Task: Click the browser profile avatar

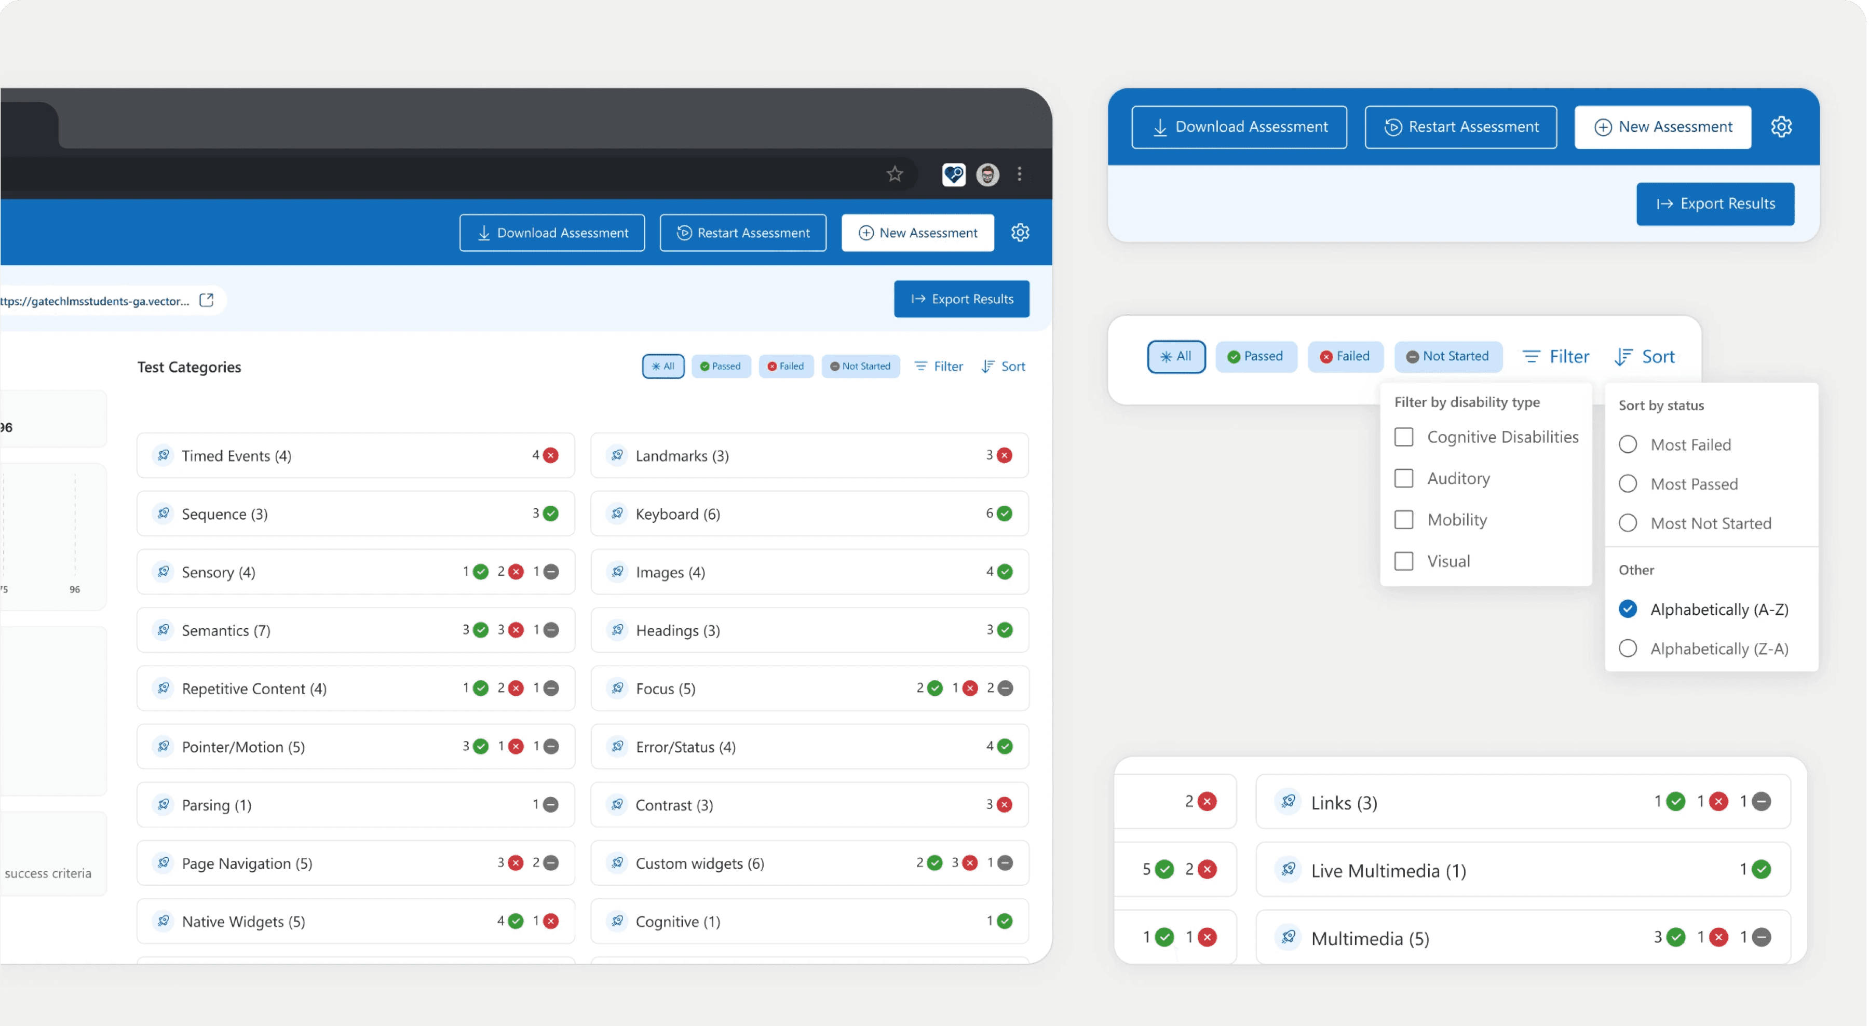Action: (987, 174)
